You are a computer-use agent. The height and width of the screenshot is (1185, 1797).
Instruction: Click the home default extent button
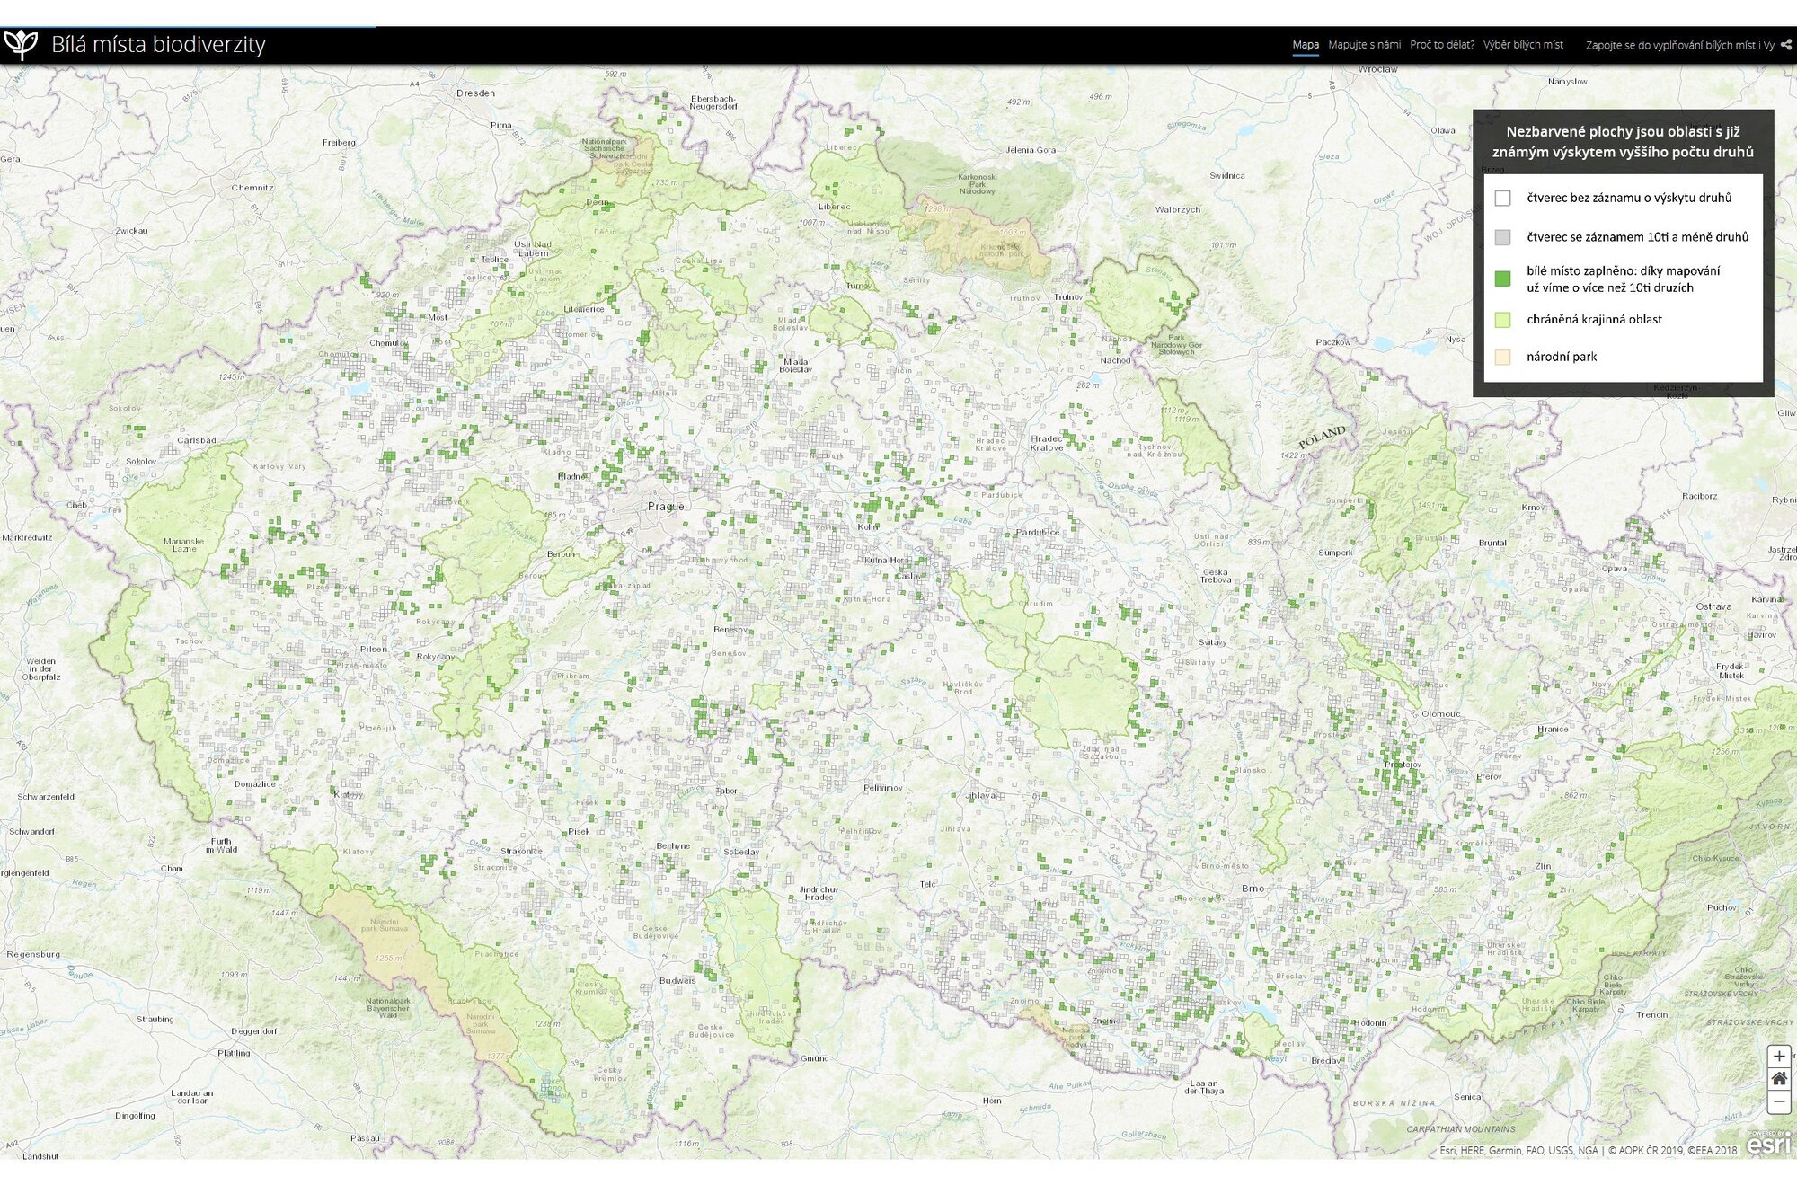[x=1778, y=1079]
